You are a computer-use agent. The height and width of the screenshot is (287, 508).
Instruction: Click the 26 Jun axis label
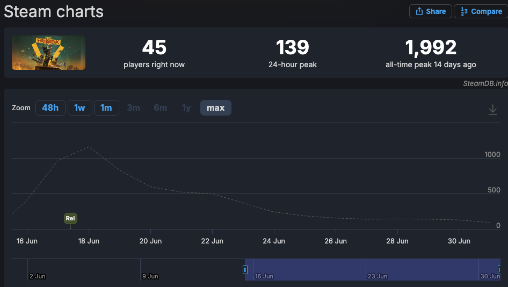pos(336,241)
